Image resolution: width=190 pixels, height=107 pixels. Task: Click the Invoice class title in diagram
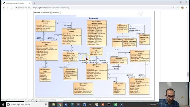(x=45, y=23)
